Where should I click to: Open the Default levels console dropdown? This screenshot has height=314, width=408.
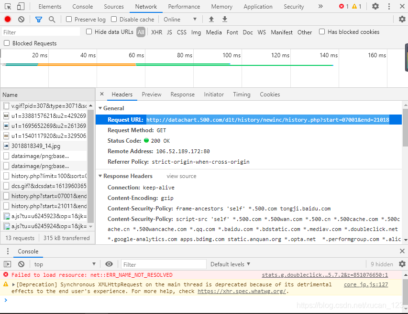click(231, 264)
